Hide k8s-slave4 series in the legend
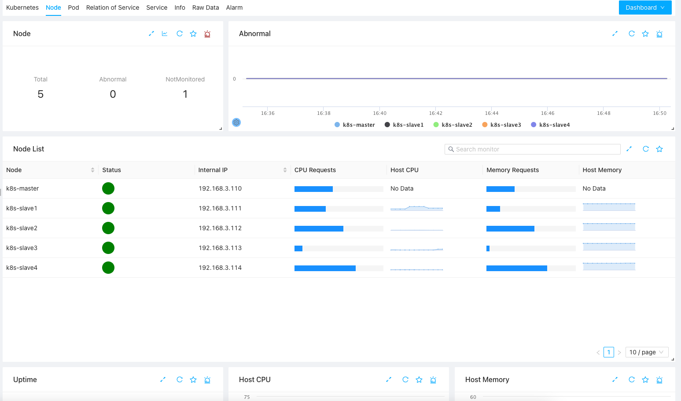 click(550, 125)
